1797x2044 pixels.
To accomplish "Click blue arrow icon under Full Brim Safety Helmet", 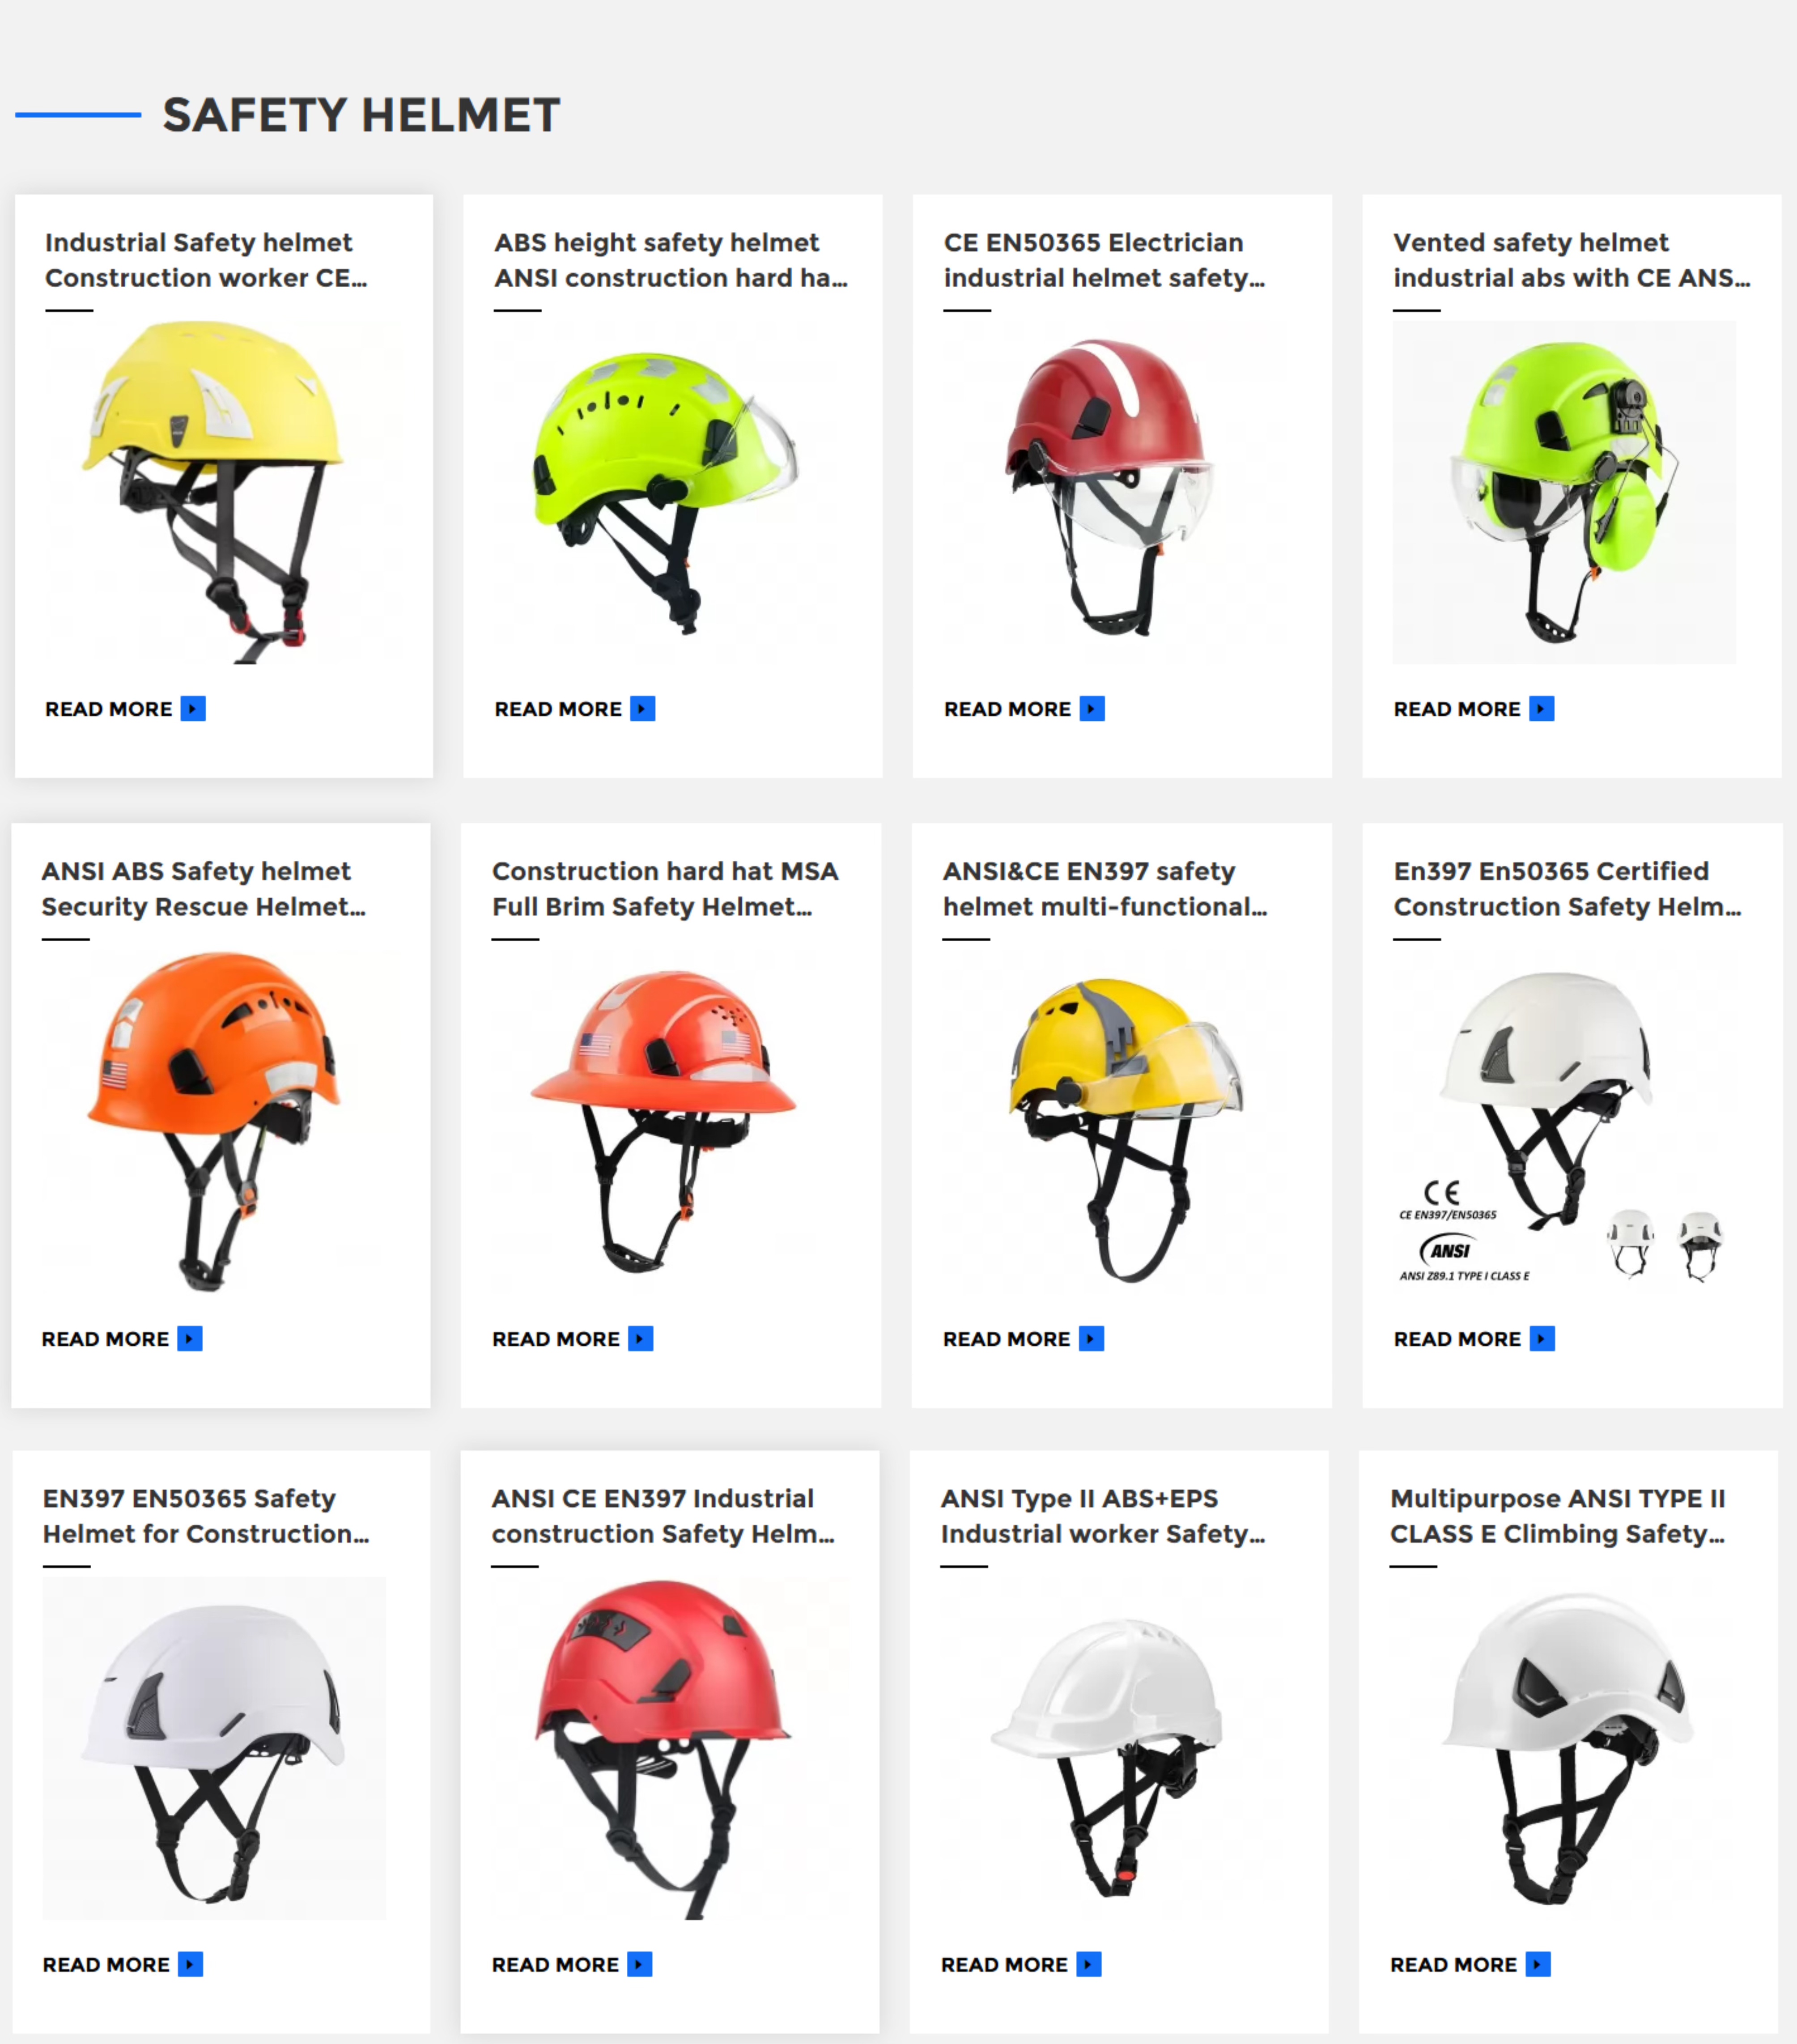I will click(x=641, y=1338).
